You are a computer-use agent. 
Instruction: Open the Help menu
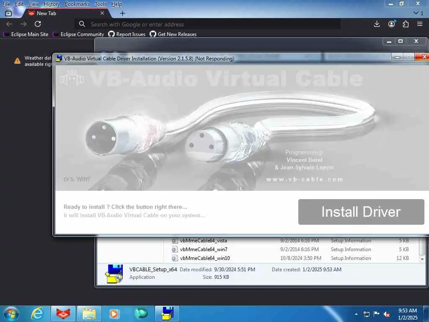coord(116,4)
